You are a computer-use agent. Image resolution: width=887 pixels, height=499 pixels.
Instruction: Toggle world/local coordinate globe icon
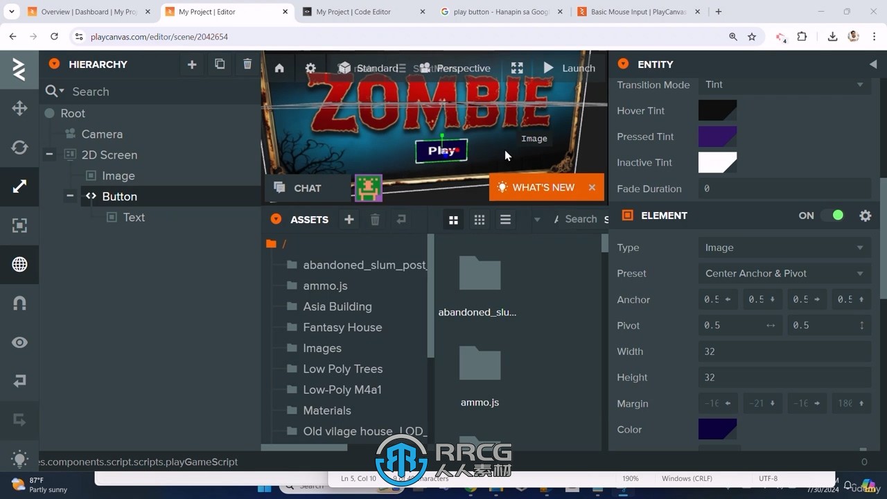coord(19,264)
